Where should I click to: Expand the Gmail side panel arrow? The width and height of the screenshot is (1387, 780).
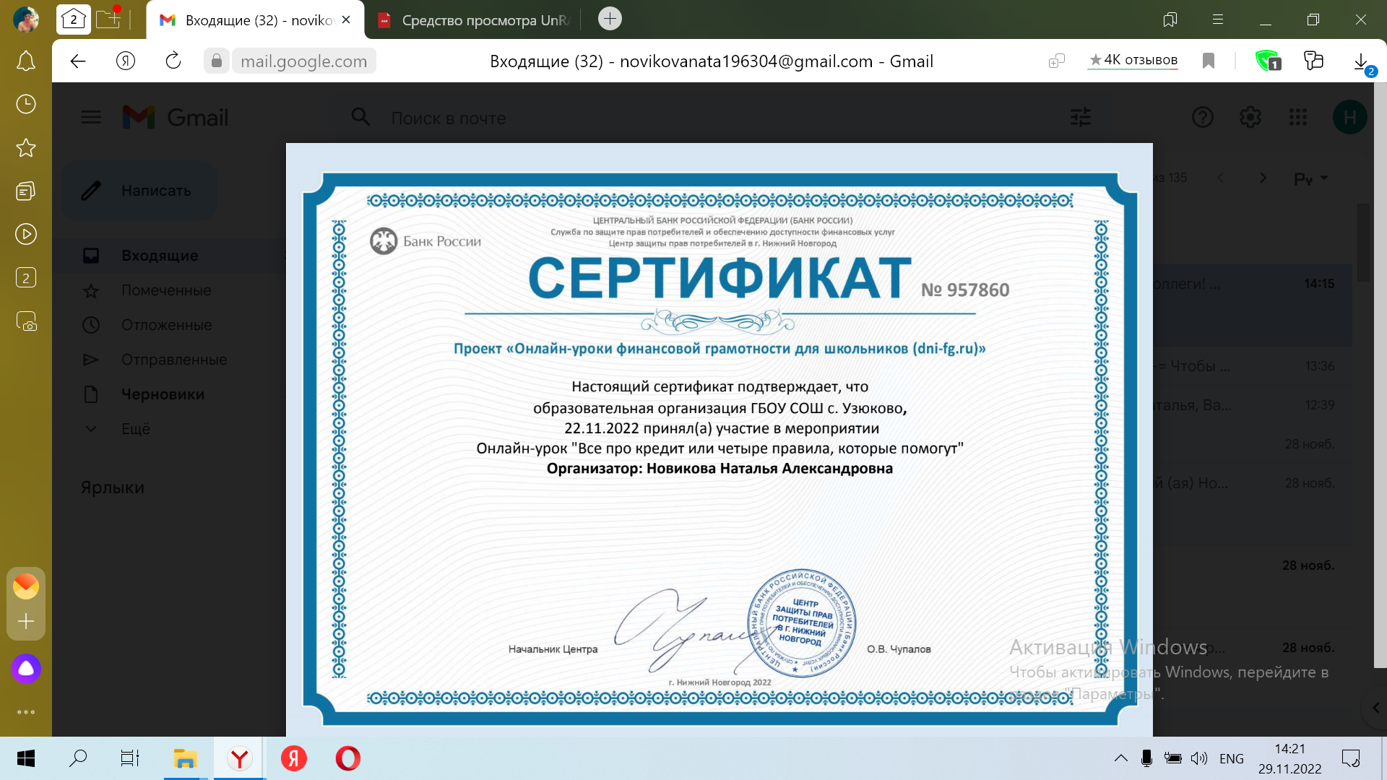[x=1375, y=708]
